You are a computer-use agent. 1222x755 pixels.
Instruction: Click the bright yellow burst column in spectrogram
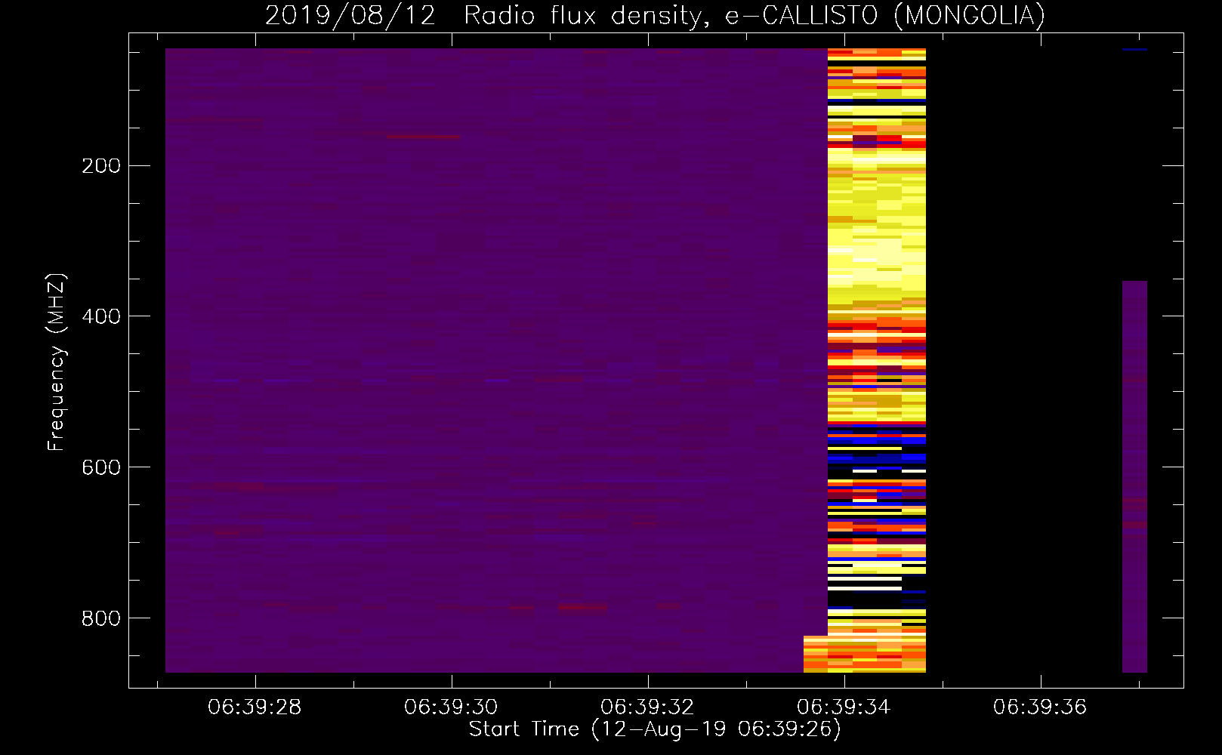click(877, 360)
